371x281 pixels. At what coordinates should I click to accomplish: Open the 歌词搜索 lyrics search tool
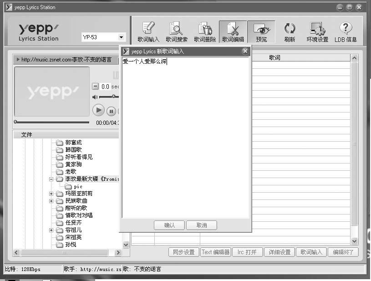[177, 32]
